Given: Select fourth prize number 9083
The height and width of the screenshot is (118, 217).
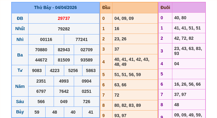Looking at the screenshot, I should tap(37, 70).
